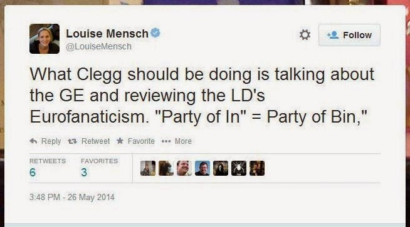Image resolution: width=410 pixels, height=227 pixels.
Task: Open the dark hooded figure avatar
Action: click(x=221, y=168)
